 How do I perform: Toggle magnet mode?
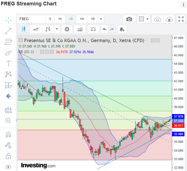8,135
